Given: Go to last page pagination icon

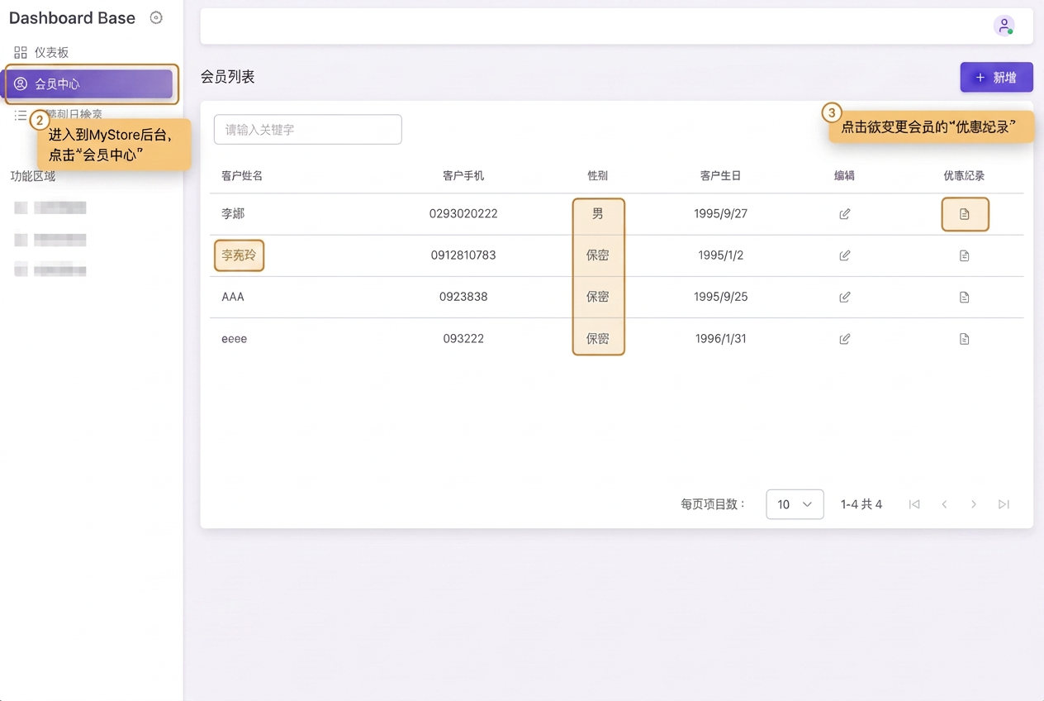Looking at the screenshot, I should [x=1004, y=504].
